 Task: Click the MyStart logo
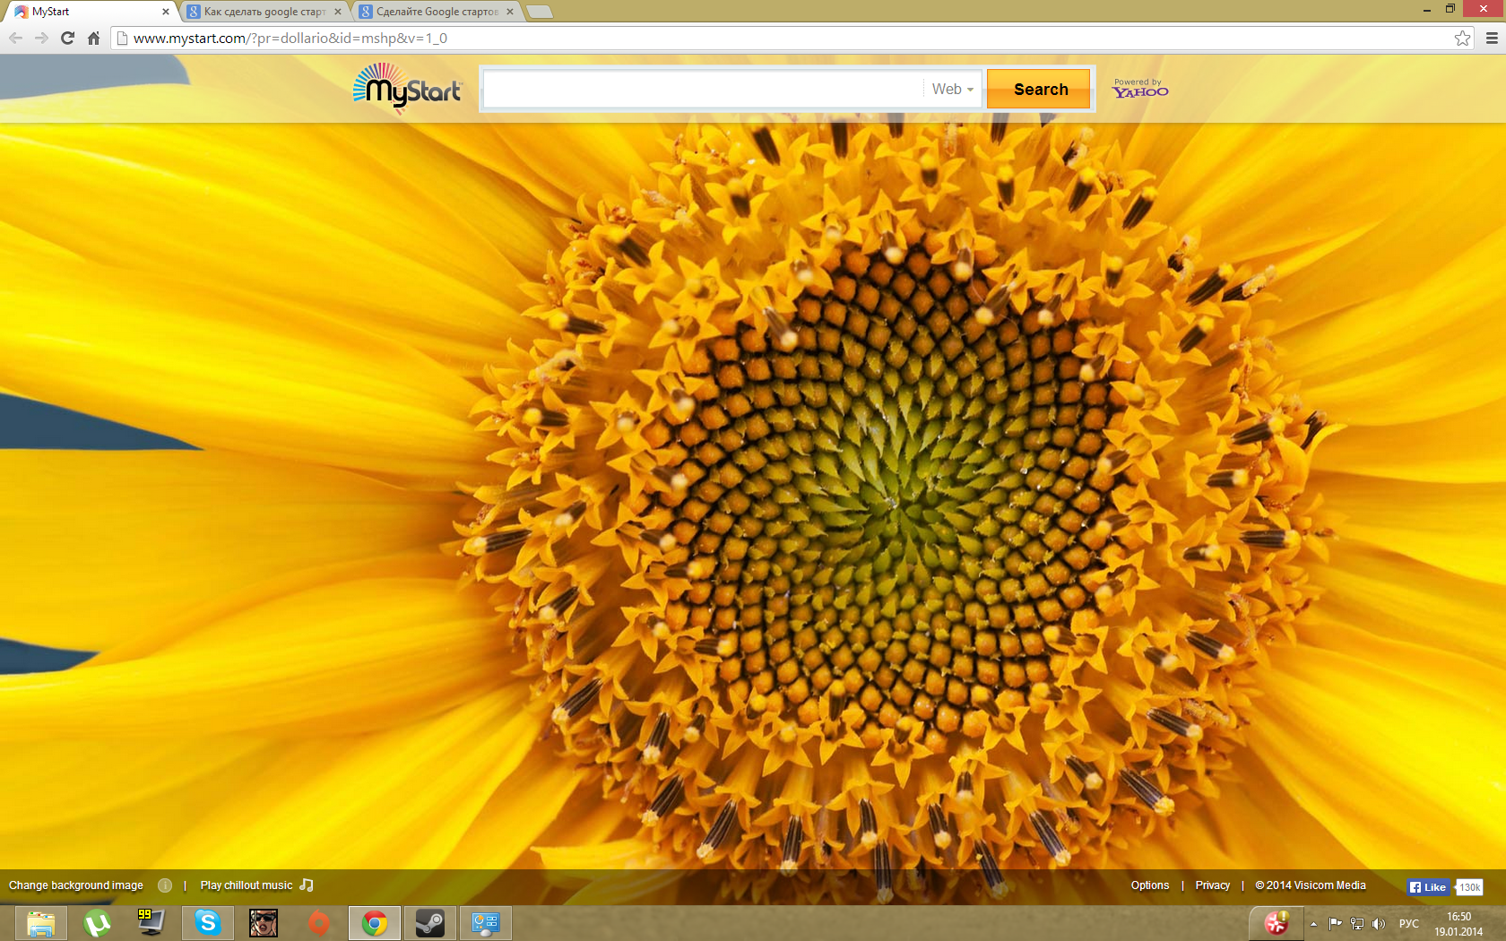click(x=408, y=88)
